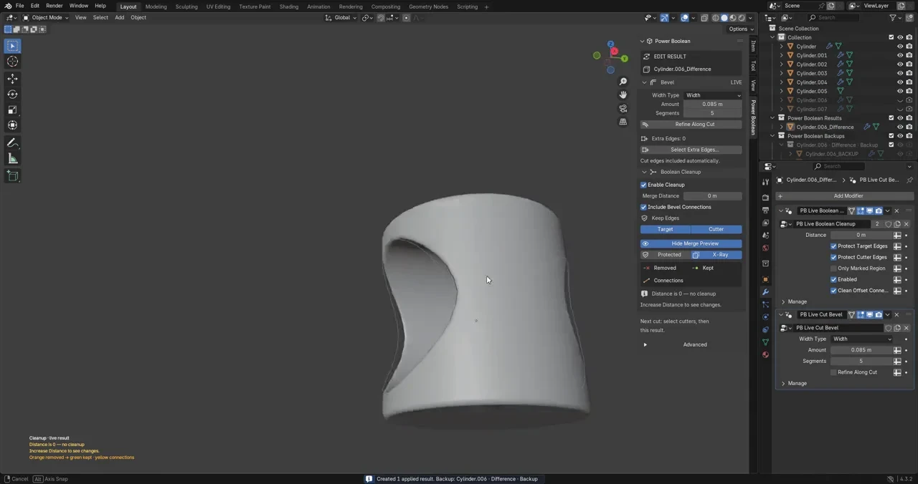Screen dimensions: 918x484
Task: Open the Width Type dropdown in Bevel
Action: point(713,95)
